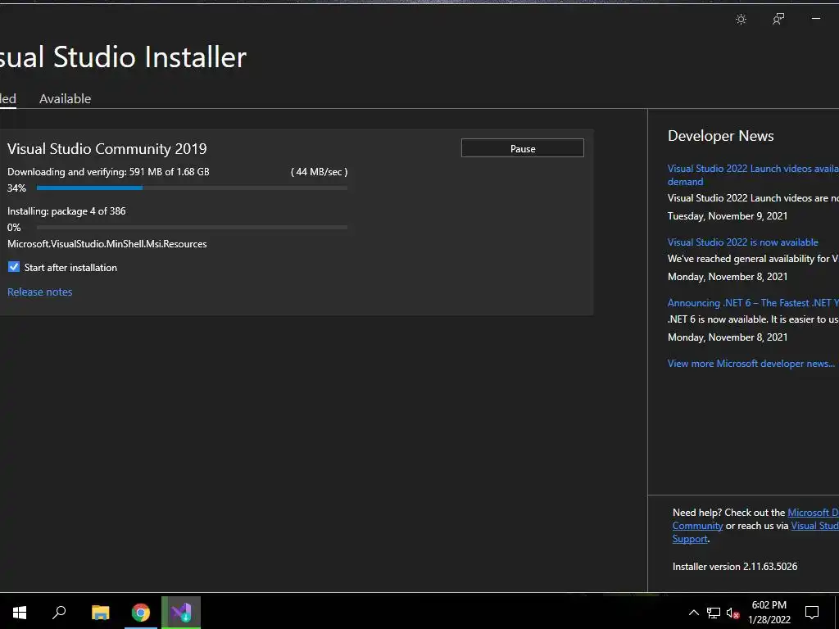Click 'Installer version 2.11.63.5026' text
Viewport: 839px width, 629px height.
click(x=735, y=567)
